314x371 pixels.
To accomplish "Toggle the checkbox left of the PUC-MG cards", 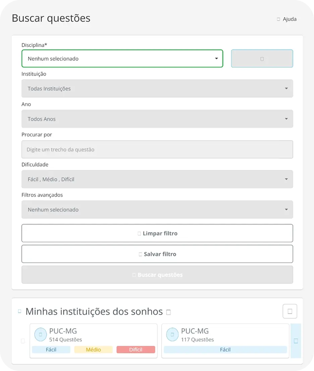I will click(23, 341).
